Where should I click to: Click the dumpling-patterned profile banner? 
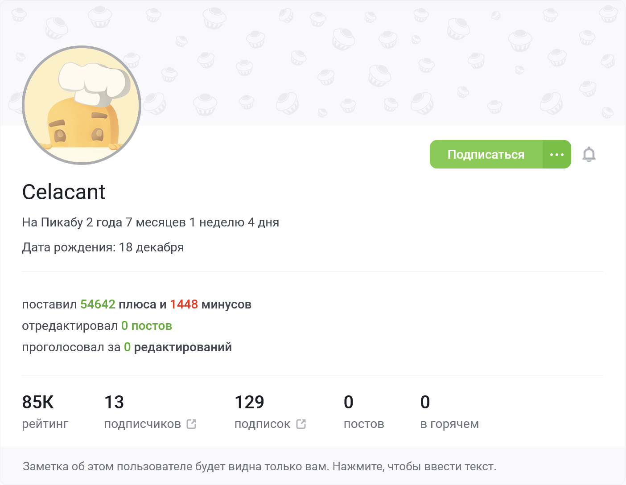click(x=357, y=62)
